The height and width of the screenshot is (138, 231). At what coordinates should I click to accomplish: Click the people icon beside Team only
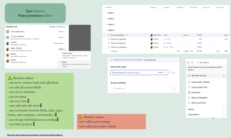click(114, 88)
